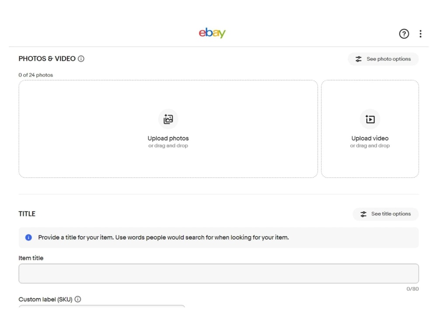Click the 'PHOTOS & VIDEO' heading
Image resolution: width=437 pixels, height=328 pixels.
pos(47,59)
